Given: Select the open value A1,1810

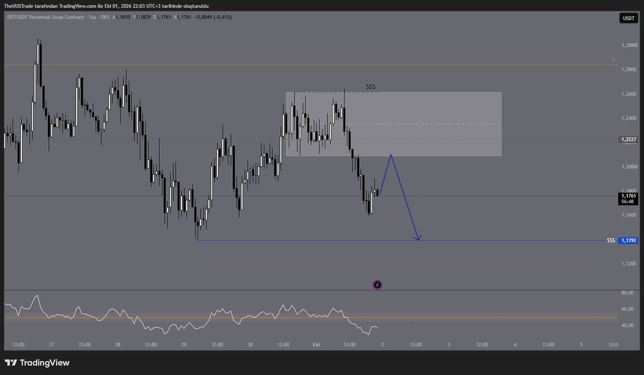Looking at the screenshot, I should 121,18.
